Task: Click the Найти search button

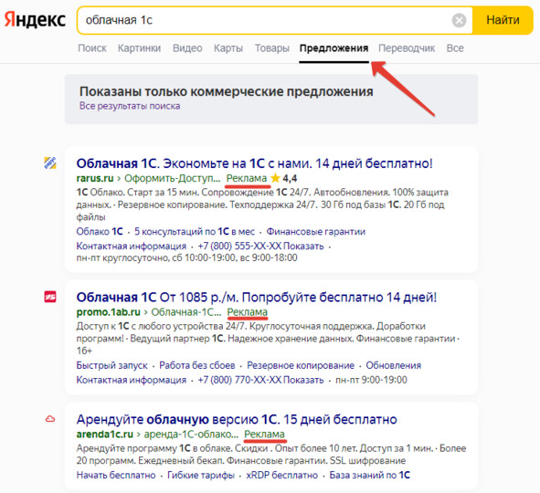Action: click(503, 20)
